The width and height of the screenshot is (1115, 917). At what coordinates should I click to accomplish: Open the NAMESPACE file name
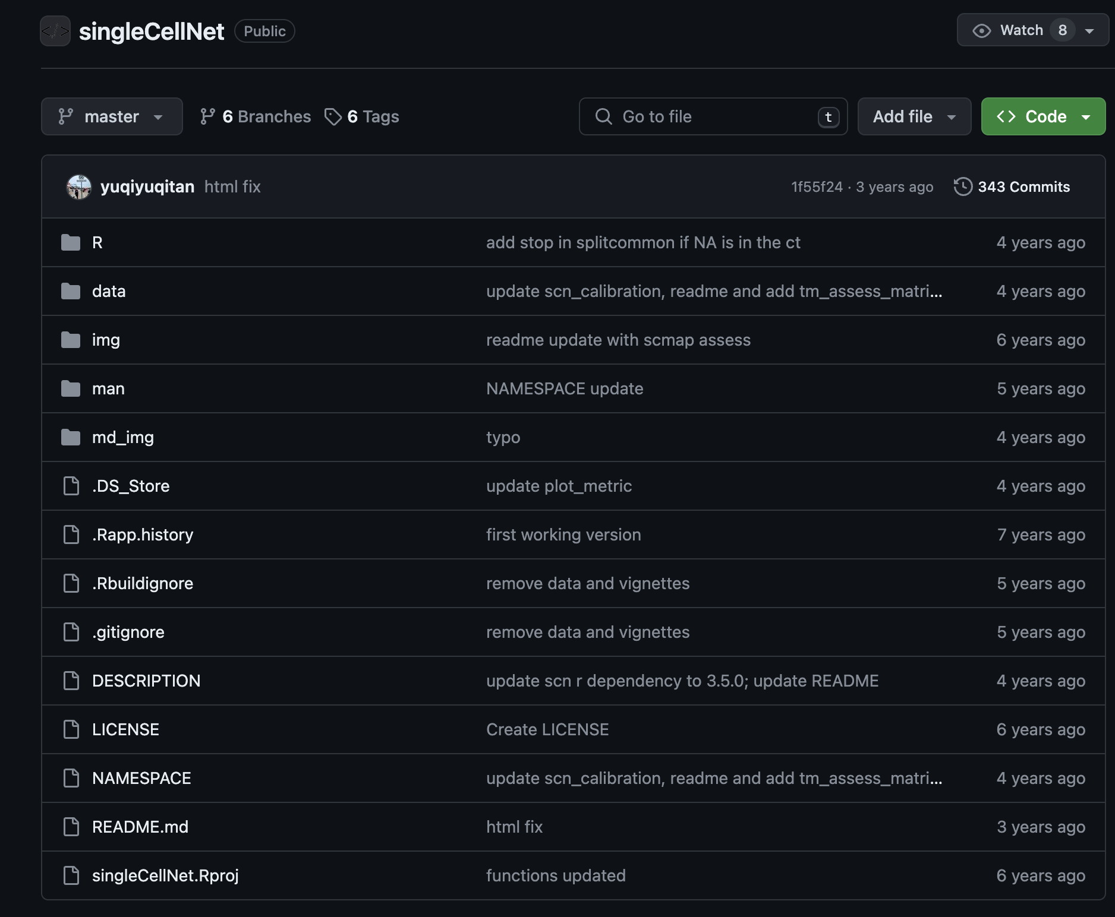[141, 778]
